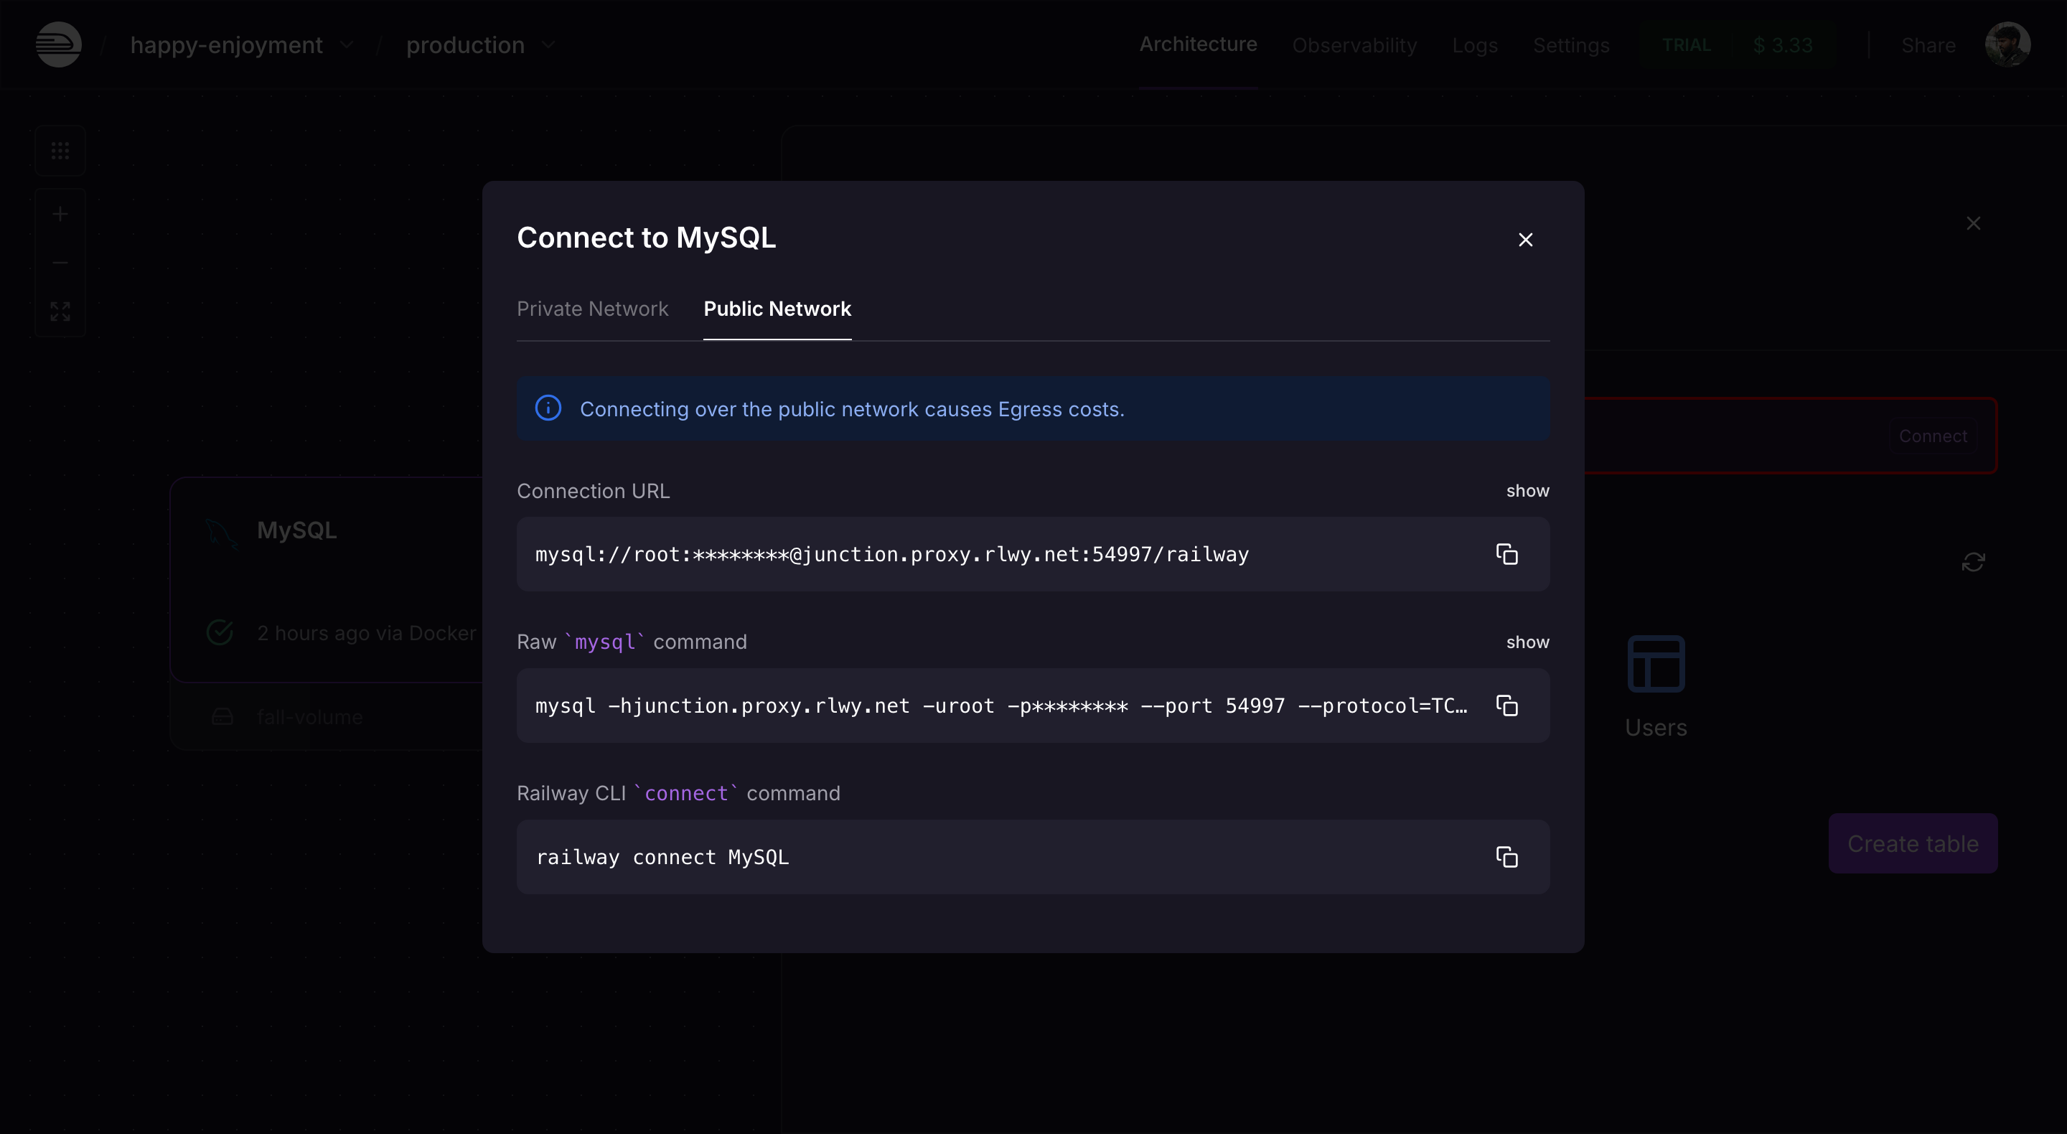Go to the Observability tab

pyautogui.click(x=1354, y=46)
